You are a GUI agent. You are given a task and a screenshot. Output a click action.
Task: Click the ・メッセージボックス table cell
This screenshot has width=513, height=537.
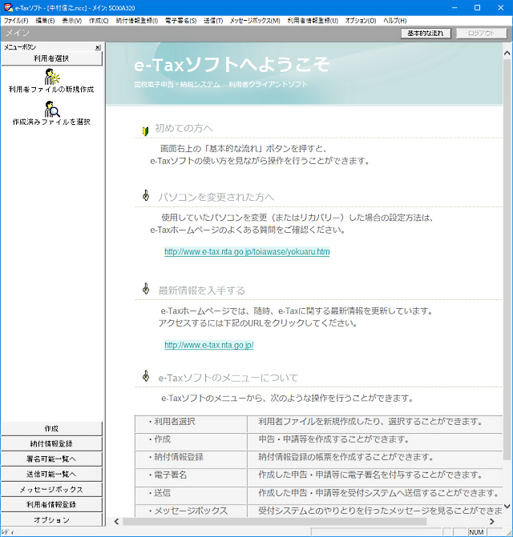point(191,511)
